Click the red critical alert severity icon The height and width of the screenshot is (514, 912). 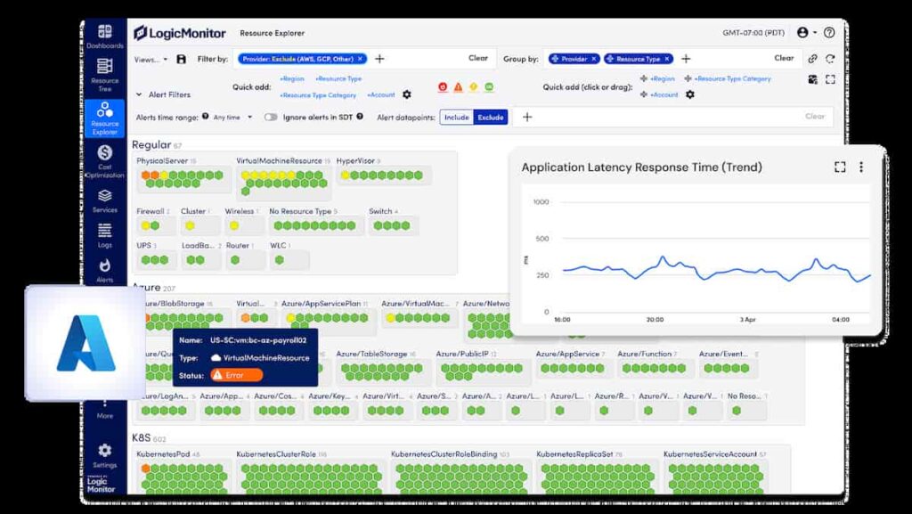444,87
